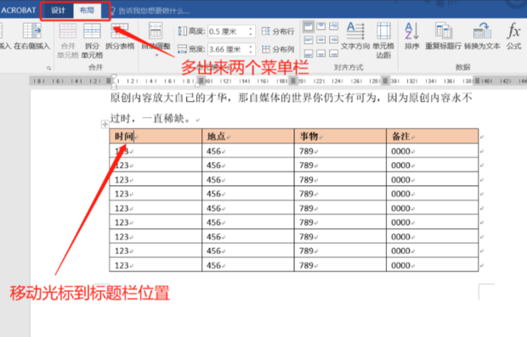This screenshot has width=527, height=337.
Task: Click the 宽度 column width field
Action: click(x=227, y=49)
